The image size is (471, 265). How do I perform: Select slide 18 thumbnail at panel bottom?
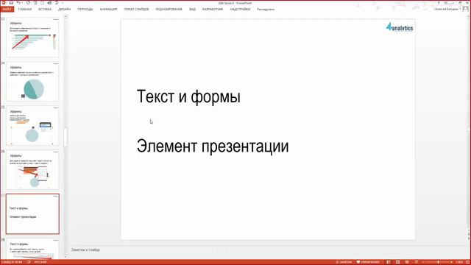(32, 248)
